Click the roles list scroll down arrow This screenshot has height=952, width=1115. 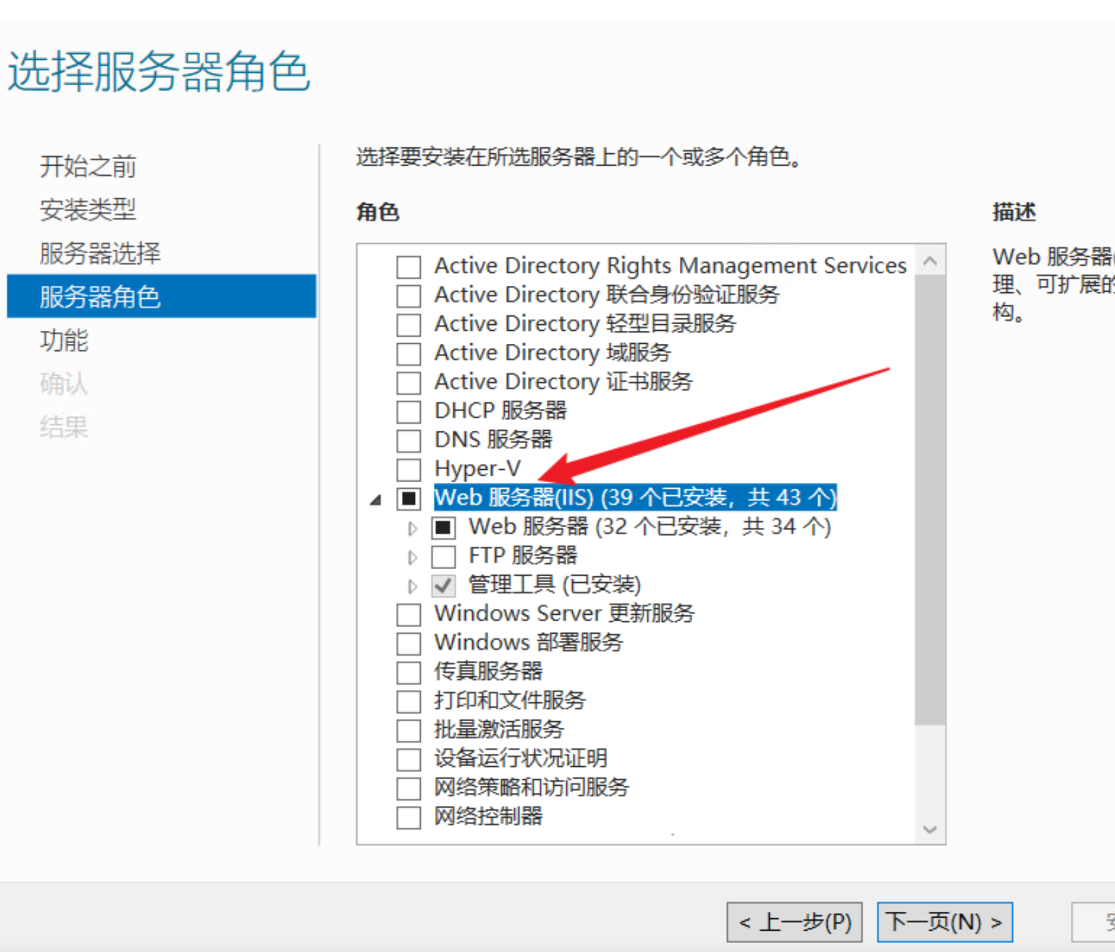pyautogui.click(x=930, y=829)
